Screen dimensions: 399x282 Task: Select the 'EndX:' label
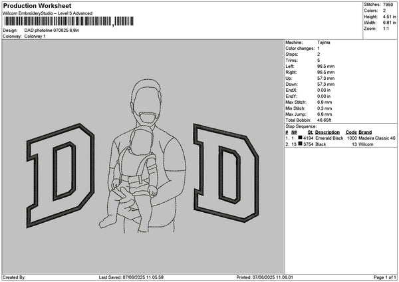click(291, 90)
